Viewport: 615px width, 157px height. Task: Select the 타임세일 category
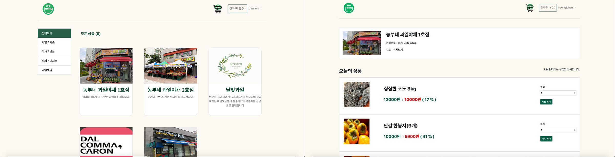click(x=54, y=70)
